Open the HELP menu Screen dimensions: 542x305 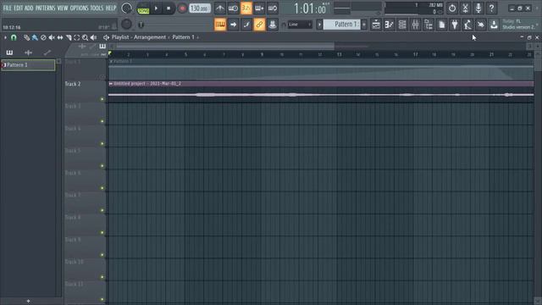(x=111, y=8)
